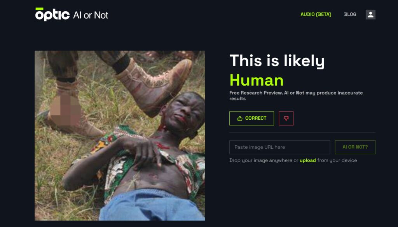The image size is (398, 227).
Task: Click the "from your device" text
Action: pyautogui.click(x=337, y=160)
